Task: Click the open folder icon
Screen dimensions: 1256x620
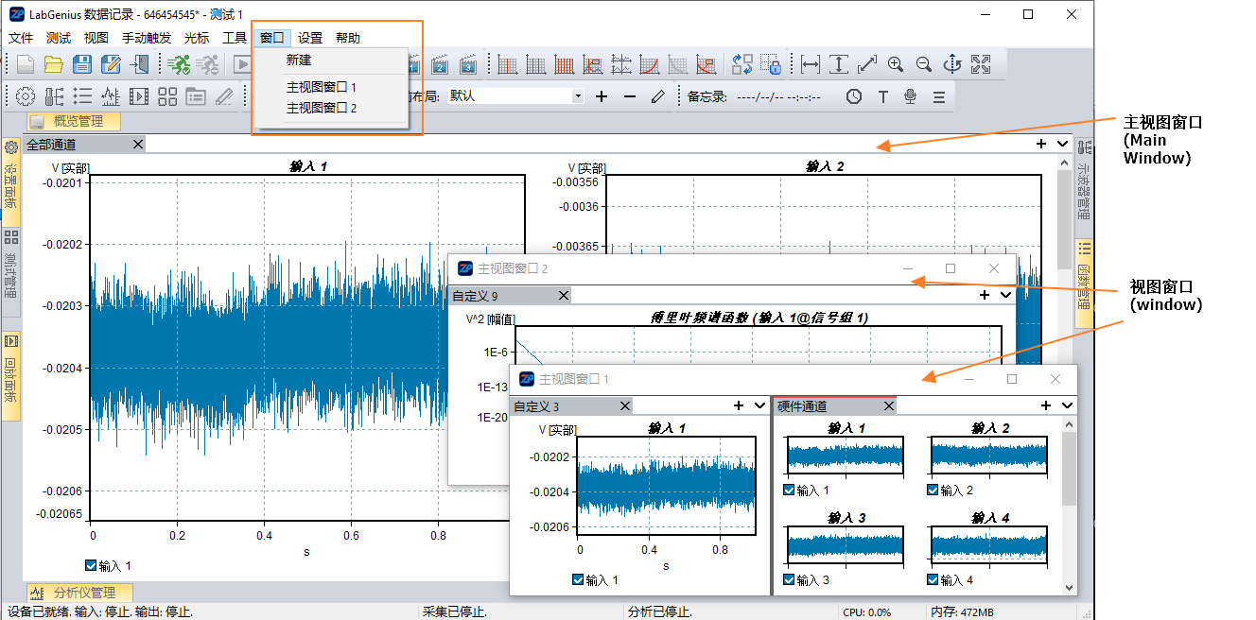Action: pos(54,64)
